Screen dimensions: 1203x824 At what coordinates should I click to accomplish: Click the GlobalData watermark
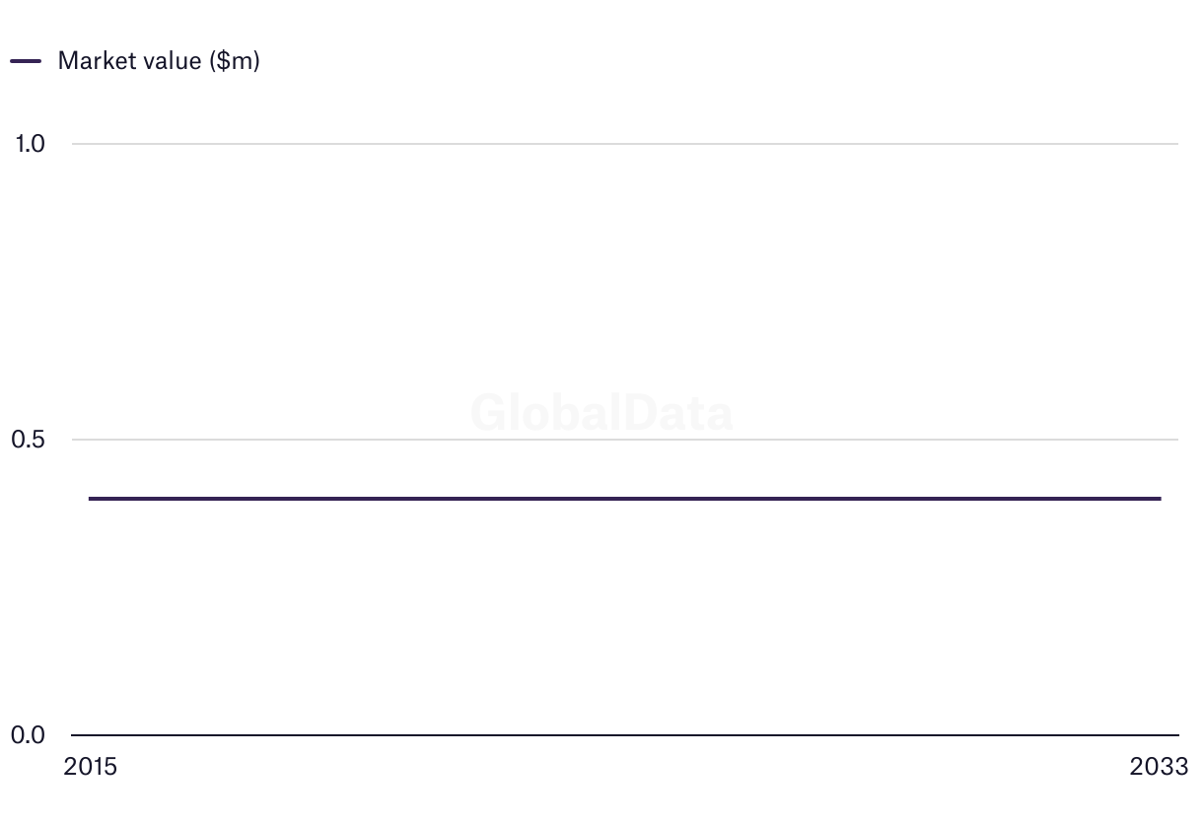[601, 413]
